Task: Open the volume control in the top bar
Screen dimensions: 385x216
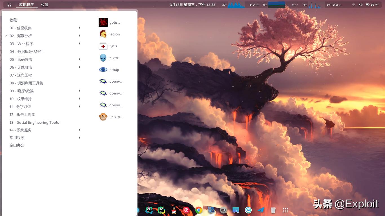Action: (360, 4)
